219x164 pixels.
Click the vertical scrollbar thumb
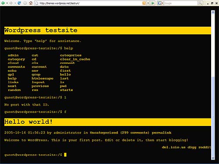(213, 116)
